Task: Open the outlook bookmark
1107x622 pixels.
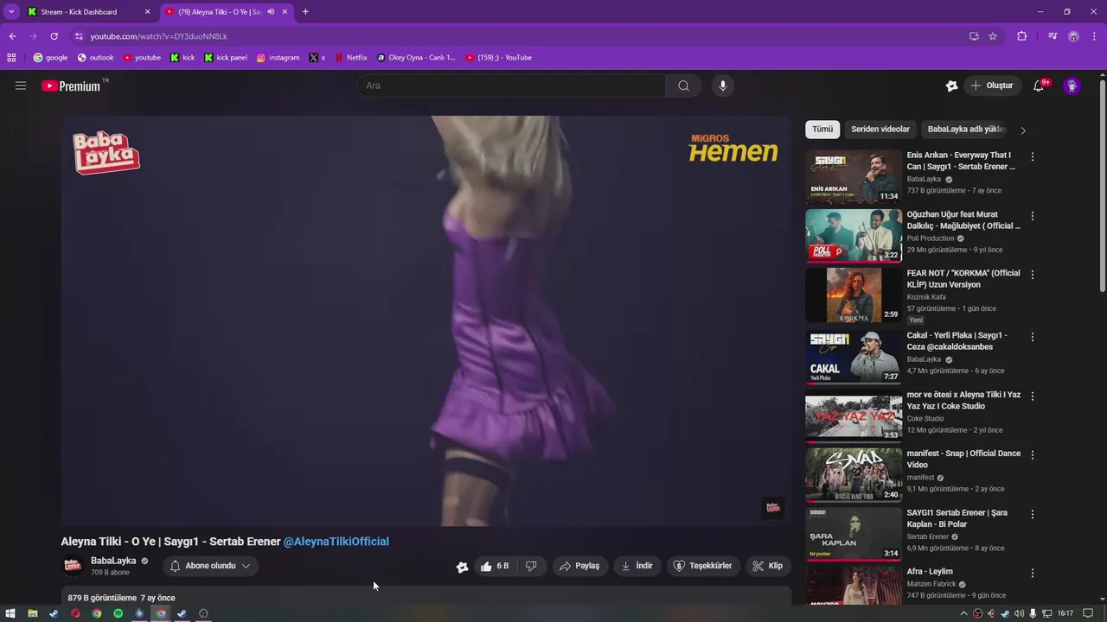Action: (95, 58)
